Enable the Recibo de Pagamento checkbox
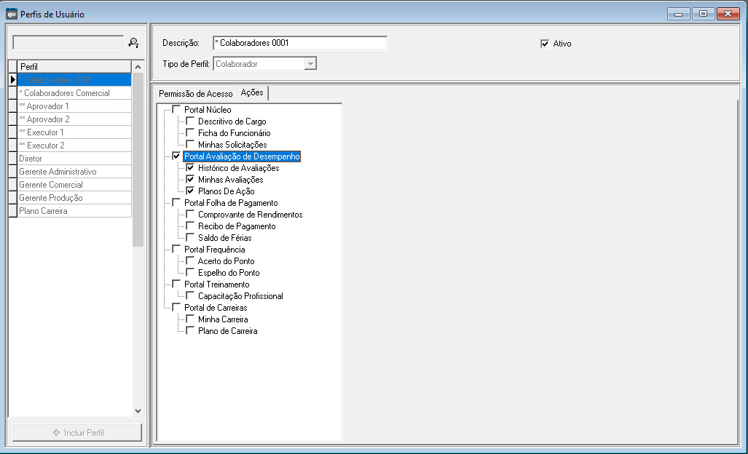Image resolution: width=748 pixels, height=454 pixels. (190, 226)
